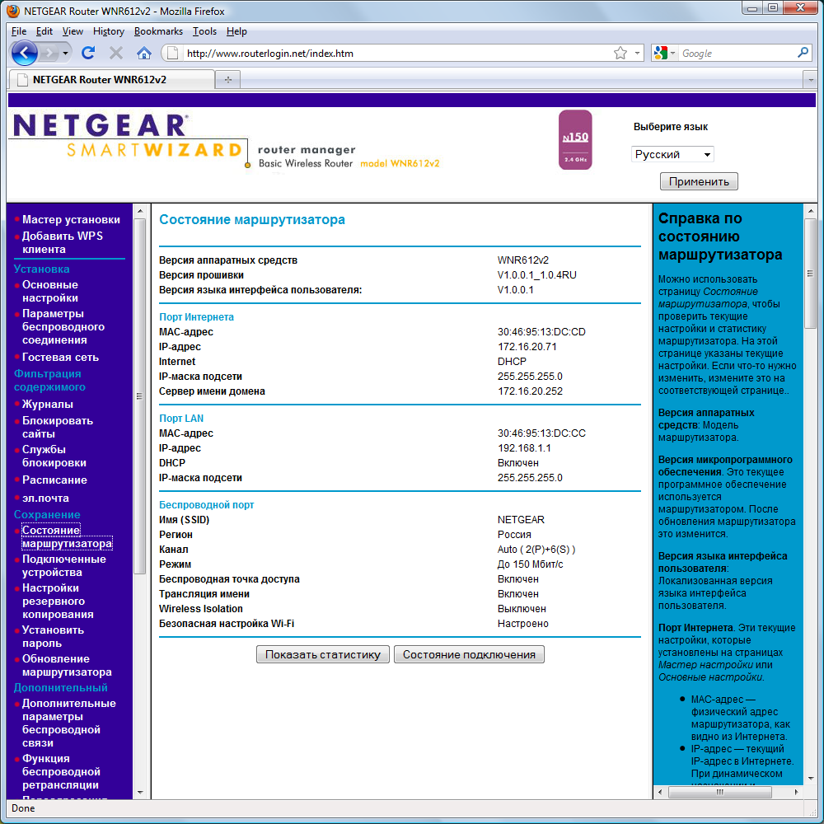Click inside the address bar

(x=371, y=52)
